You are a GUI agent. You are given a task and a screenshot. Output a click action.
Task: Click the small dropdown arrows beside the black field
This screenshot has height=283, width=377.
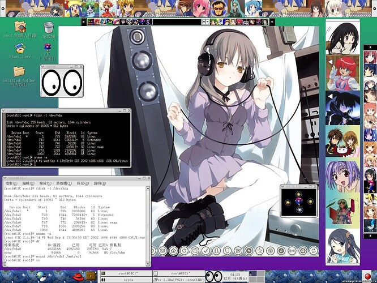point(205,22)
